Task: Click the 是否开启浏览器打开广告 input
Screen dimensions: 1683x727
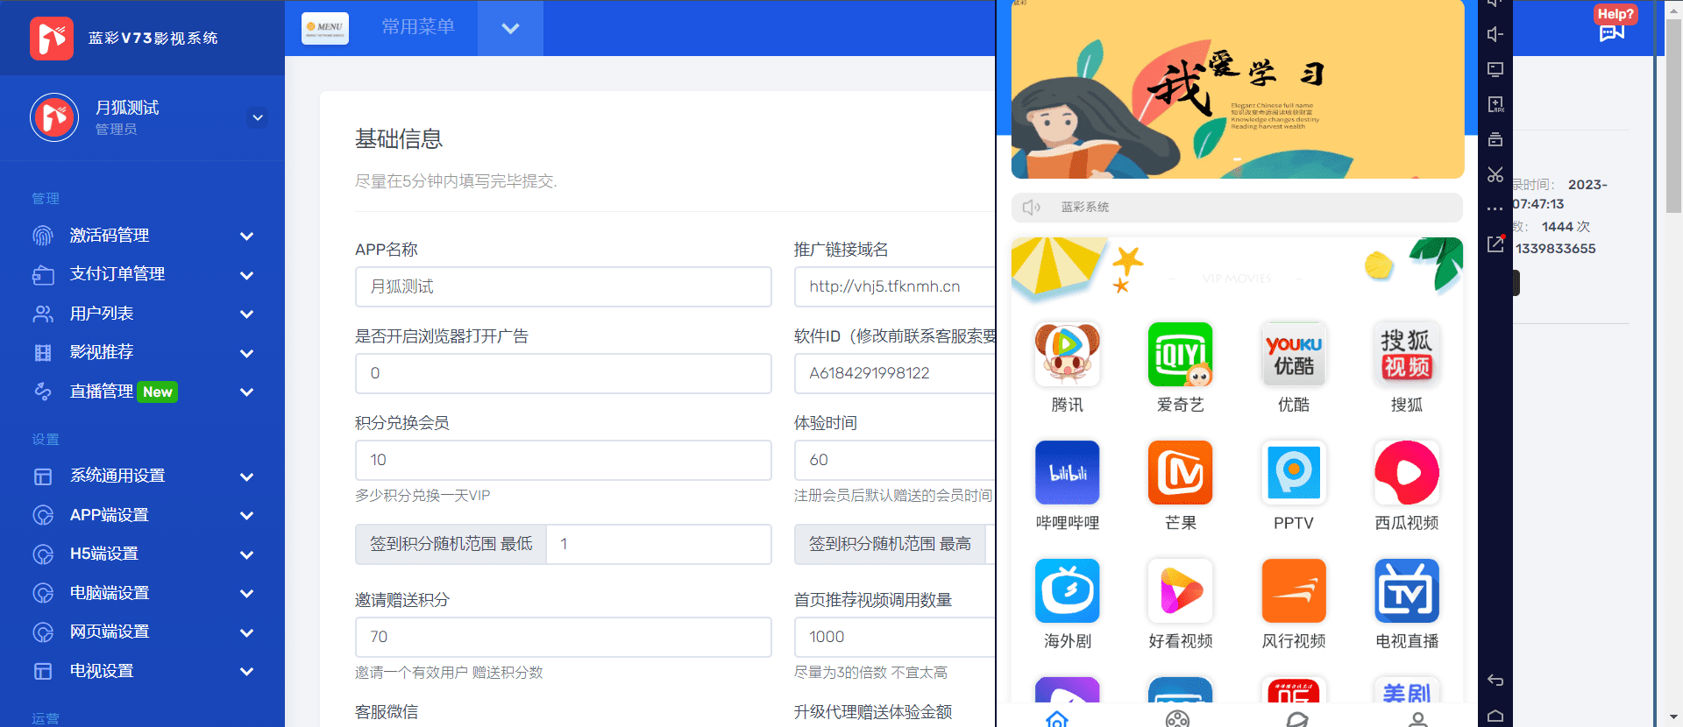Action: point(563,373)
